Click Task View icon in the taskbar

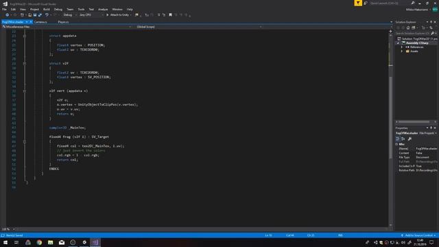(16, 242)
